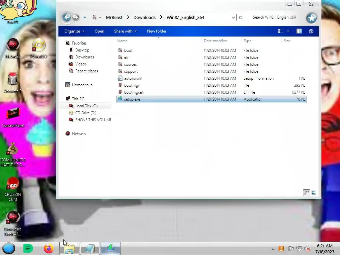Open Recent places in Favorites
This screenshot has height=255, width=340.
pos(87,71)
